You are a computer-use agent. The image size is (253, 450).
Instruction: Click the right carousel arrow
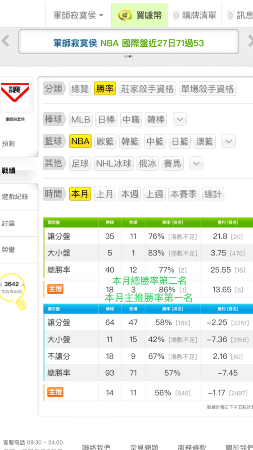coord(249,41)
